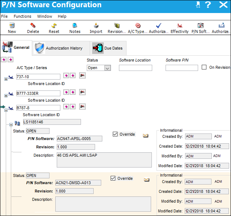Toggle the On Revision checkbox
This screenshot has width=231, height=216.
point(204,67)
